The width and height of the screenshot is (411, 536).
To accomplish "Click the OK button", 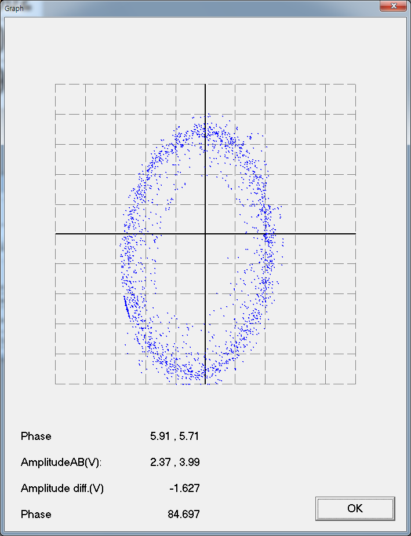I will coord(355,508).
